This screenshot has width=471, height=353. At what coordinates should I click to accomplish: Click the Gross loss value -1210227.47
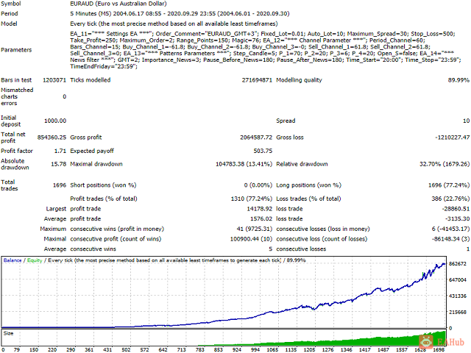click(x=453, y=138)
